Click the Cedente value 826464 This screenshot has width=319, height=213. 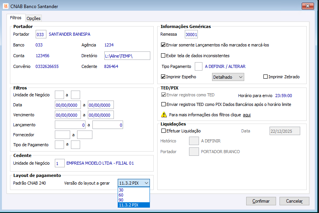click(111, 66)
